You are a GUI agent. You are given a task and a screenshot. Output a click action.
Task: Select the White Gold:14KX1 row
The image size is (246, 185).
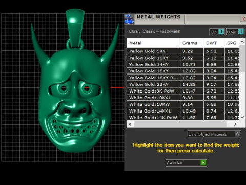point(183,111)
